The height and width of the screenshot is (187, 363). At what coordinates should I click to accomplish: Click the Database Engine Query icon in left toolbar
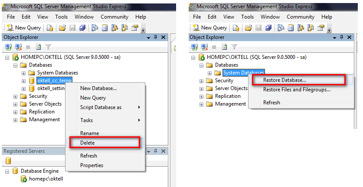94,28
